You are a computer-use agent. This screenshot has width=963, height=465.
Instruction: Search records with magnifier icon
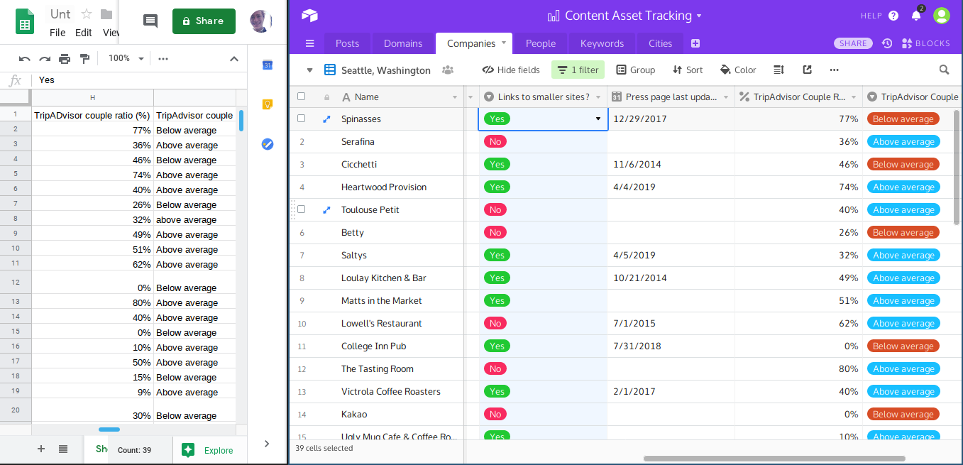[944, 70]
